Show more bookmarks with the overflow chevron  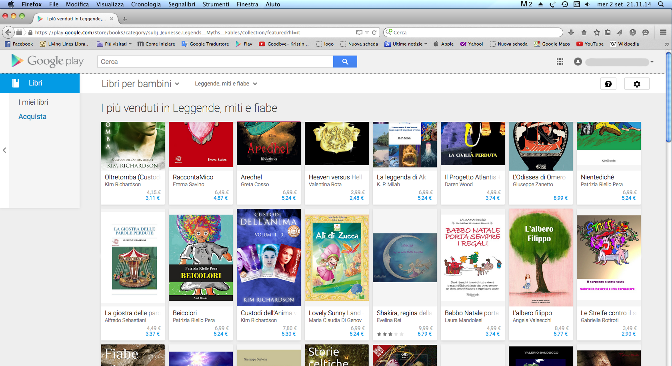666,44
